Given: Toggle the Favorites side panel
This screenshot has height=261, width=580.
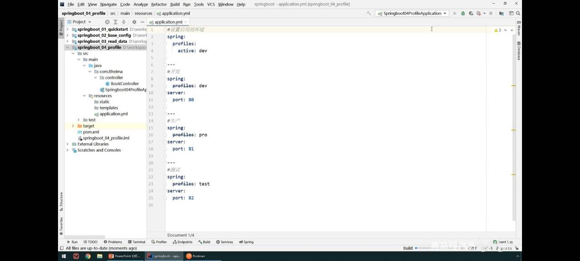Looking at the screenshot, I should coord(61,226).
